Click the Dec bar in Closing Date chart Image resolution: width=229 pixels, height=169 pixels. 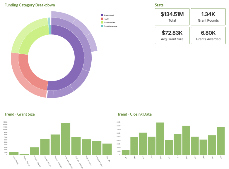coord(221,141)
